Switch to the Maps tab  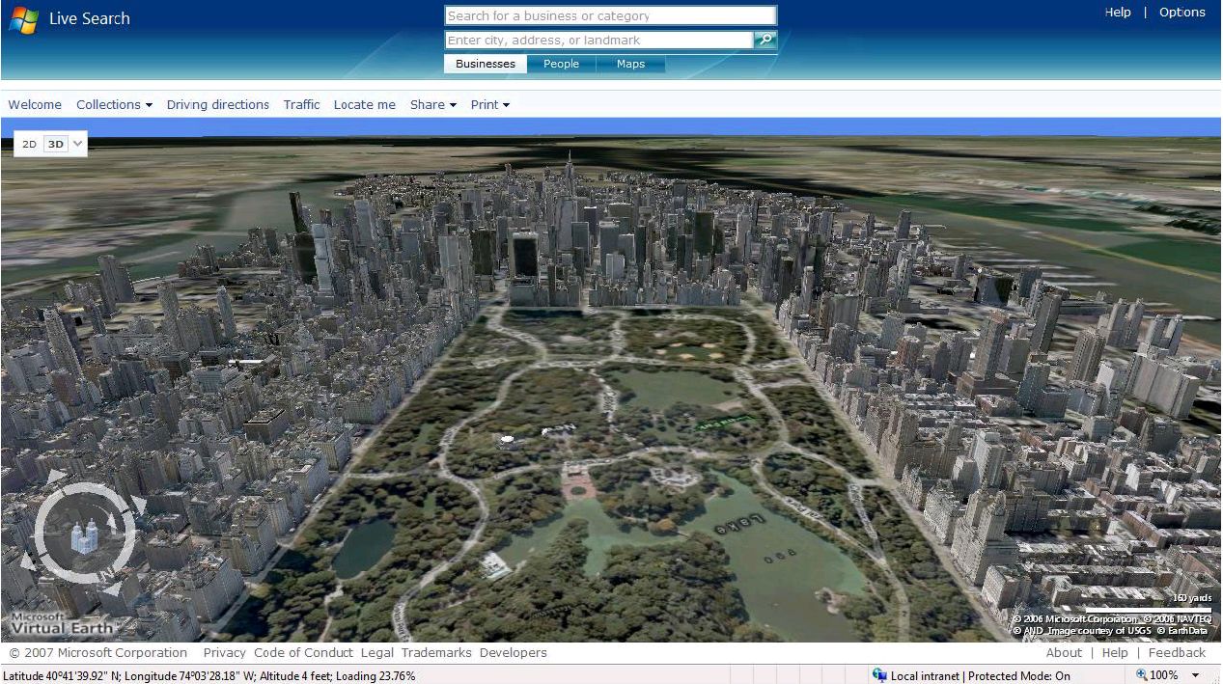[x=629, y=64]
